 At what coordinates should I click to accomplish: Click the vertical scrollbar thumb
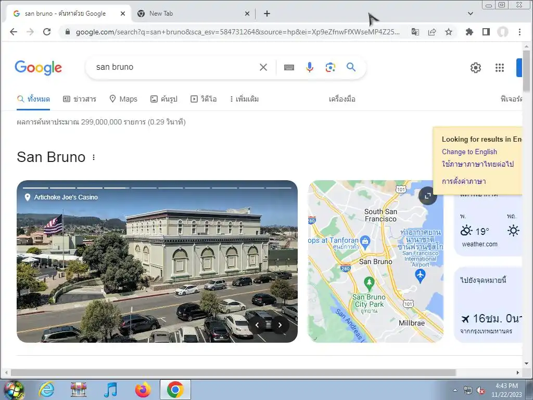[x=526, y=71]
